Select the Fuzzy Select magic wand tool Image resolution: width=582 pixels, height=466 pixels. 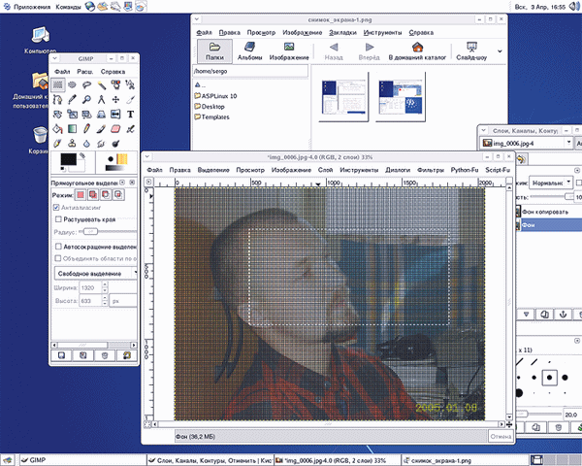[101, 85]
